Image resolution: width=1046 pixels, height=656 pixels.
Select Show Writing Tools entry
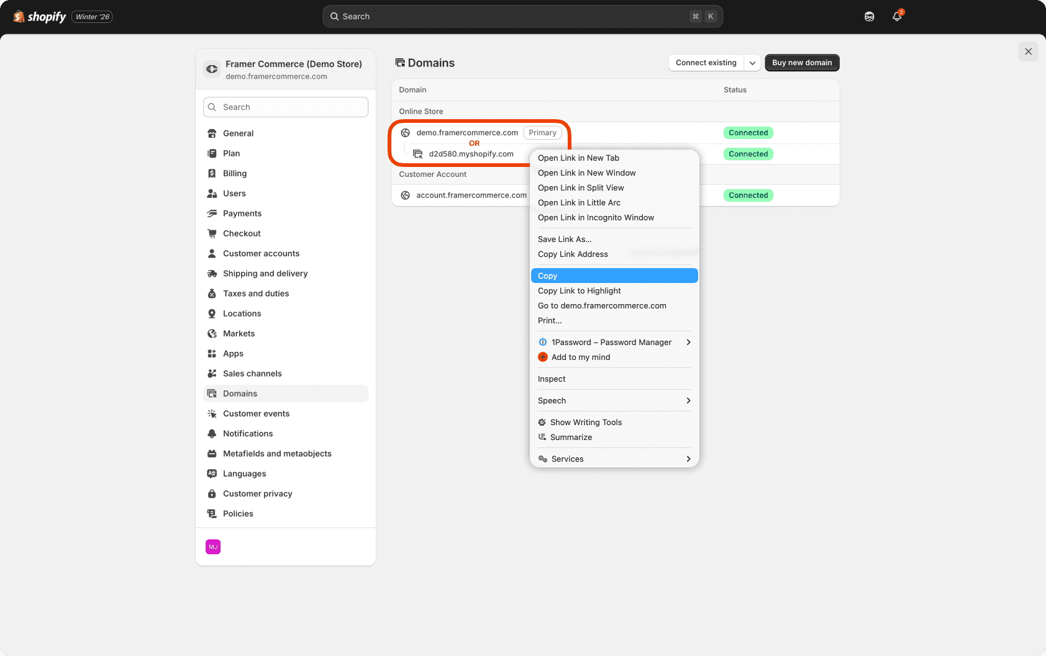click(x=614, y=423)
